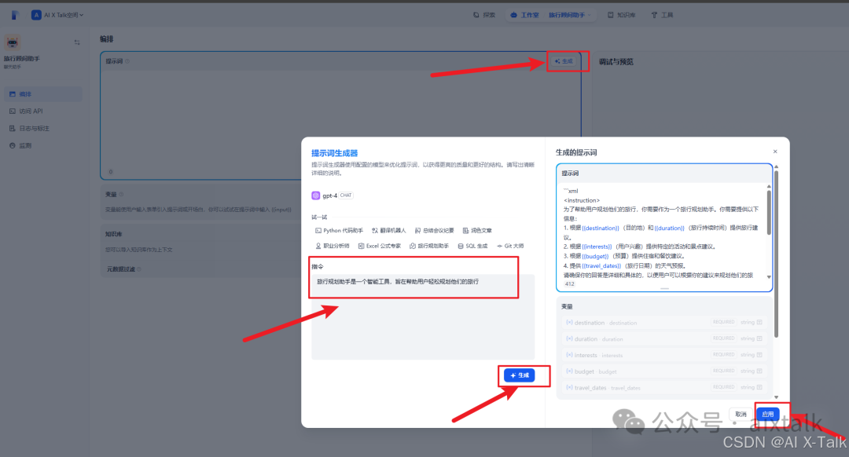Click the 提示词生成器 dialog title
The width and height of the screenshot is (849, 457).
[x=335, y=153]
